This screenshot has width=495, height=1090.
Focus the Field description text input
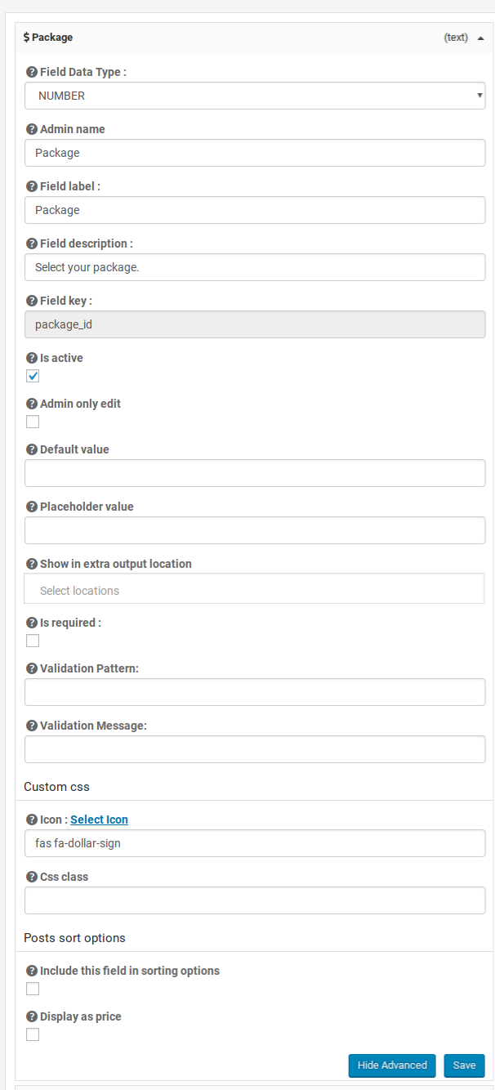tap(255, 267)
